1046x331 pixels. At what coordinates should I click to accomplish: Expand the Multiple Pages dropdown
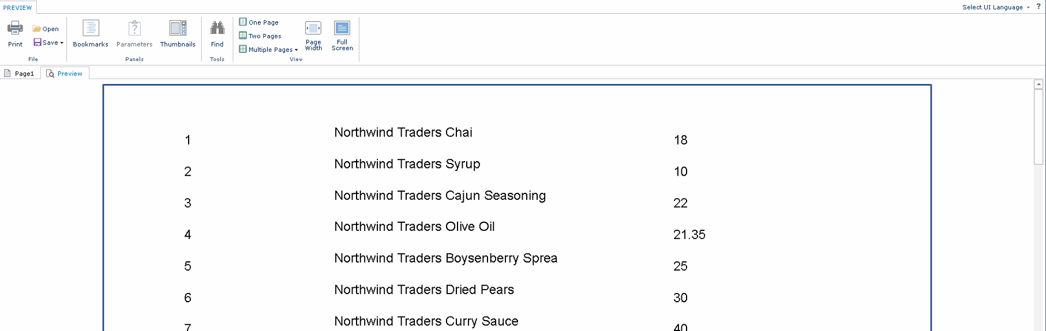tap(297, 50)
